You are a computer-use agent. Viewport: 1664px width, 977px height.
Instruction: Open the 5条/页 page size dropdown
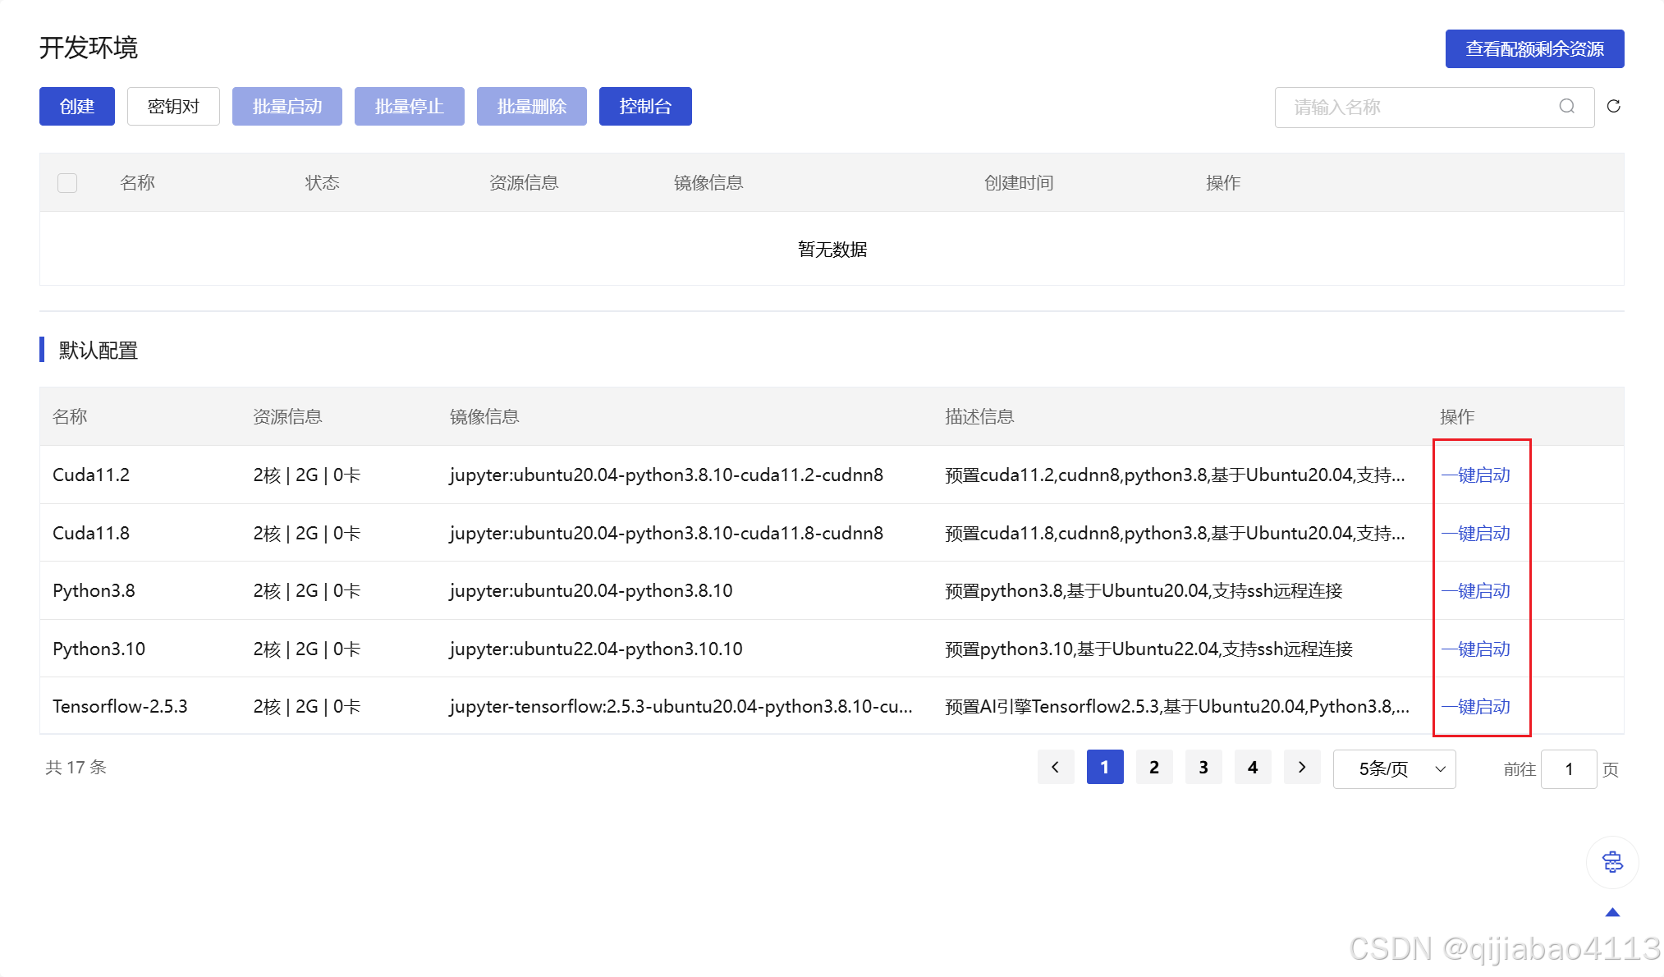pos(1394,769)
